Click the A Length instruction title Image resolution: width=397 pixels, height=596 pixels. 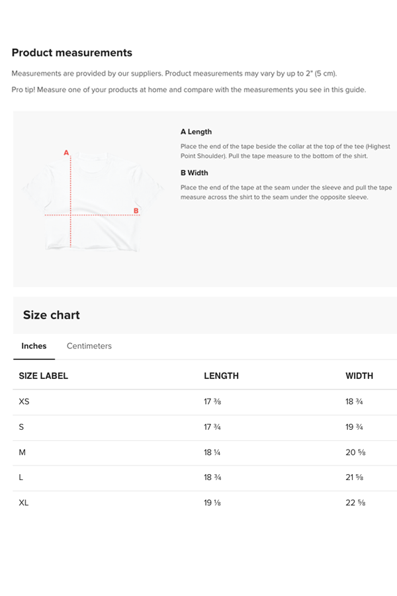(x=196, y=132)
